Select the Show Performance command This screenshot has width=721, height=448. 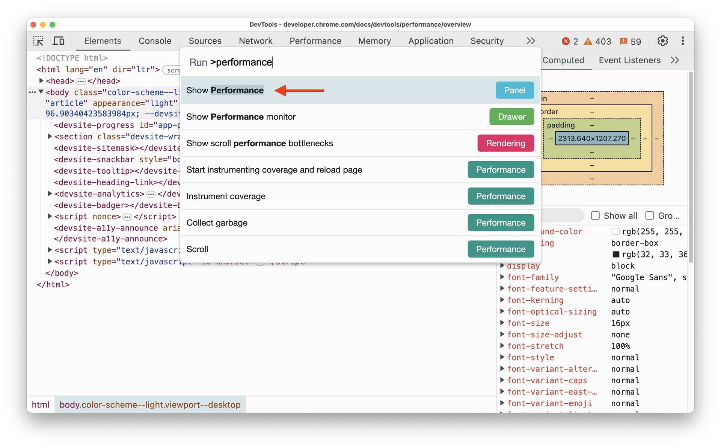[360, 90]
